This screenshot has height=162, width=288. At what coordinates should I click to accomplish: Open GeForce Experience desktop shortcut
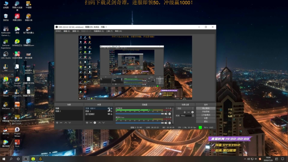coord(6,44)
